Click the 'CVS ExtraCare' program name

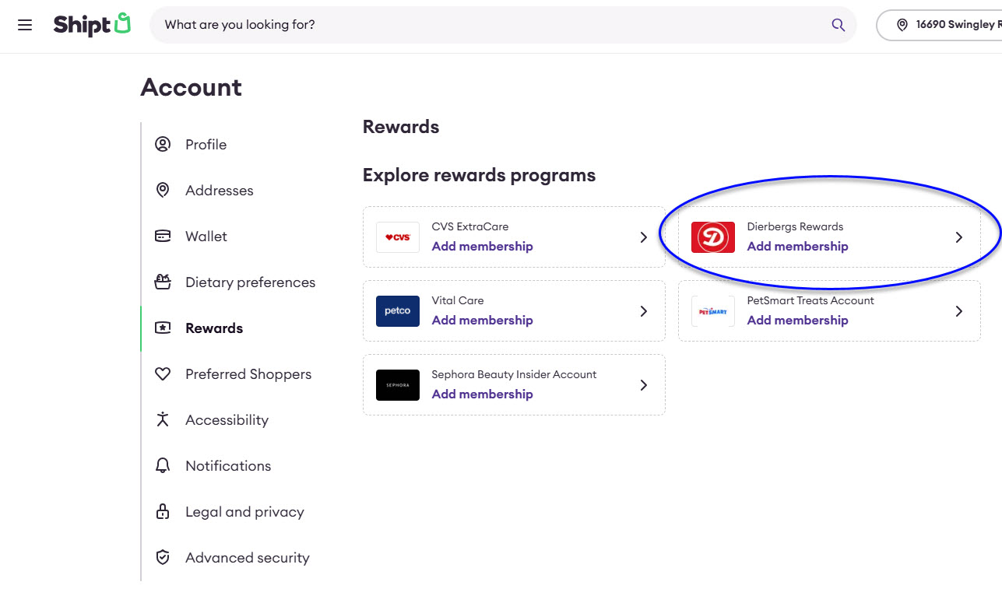tap(470, 226)
